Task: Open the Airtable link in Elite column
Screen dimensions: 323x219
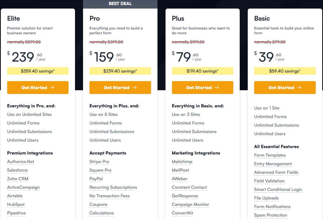Action: tap(15, 196)
